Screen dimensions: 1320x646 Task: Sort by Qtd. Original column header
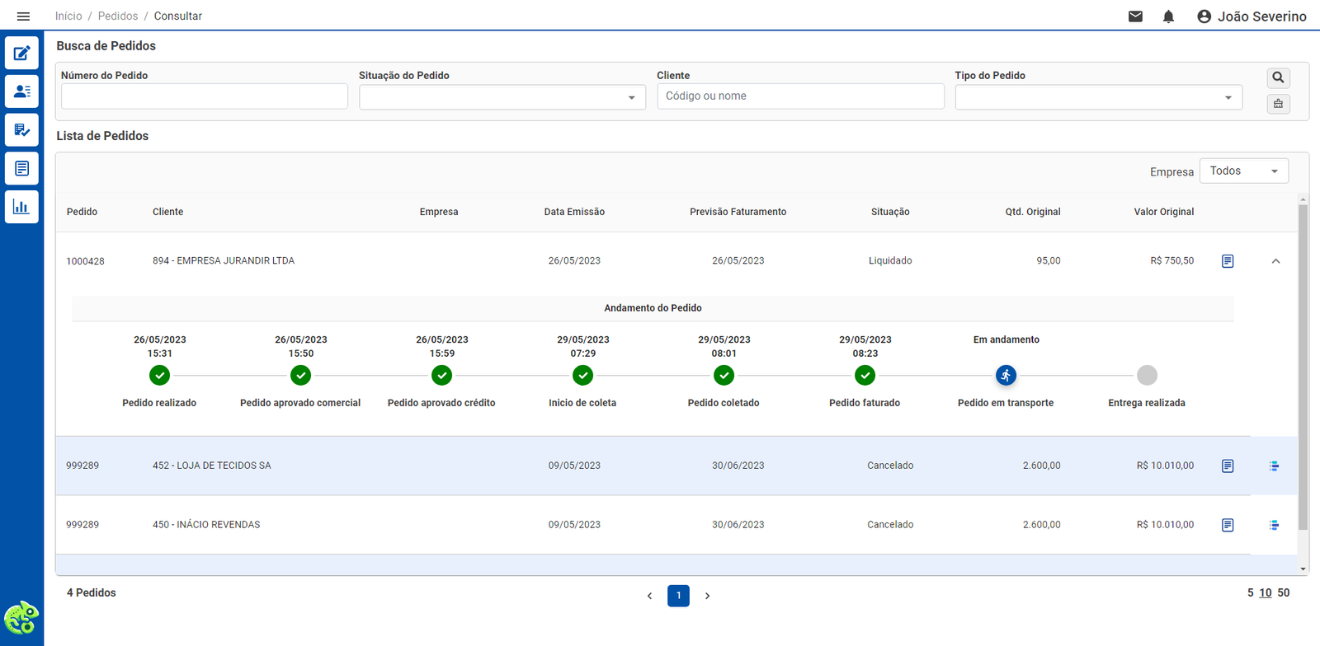tap(1033, 212)
